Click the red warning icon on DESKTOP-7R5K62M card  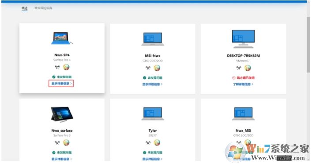click(234, 78)
